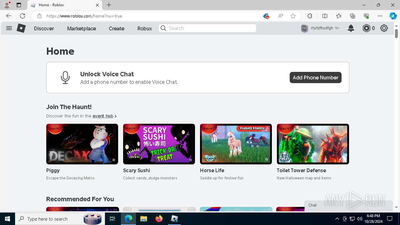The width and height of the screenshot is (400, 225).
Task: Open tab actions menu icon
Action: [x=19, y=5]
